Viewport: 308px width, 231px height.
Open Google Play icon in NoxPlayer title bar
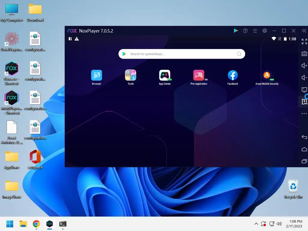pyautogui.click(x=236, y=31)
